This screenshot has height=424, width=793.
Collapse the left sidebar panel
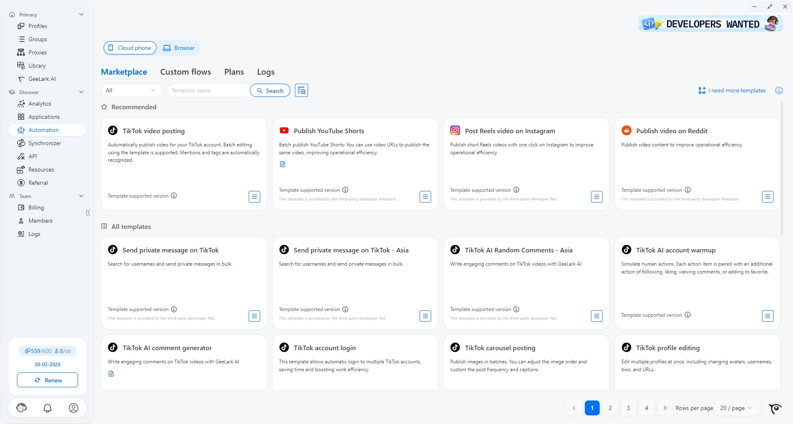(88, 213)
